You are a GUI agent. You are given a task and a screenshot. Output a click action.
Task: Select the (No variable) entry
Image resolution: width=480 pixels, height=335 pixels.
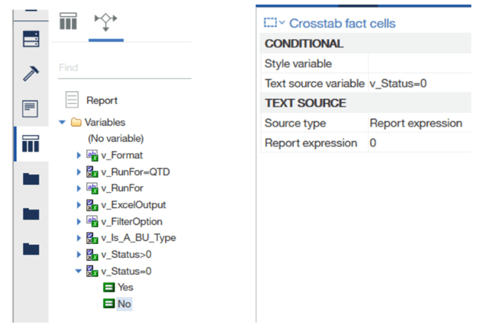pos(116,138)
